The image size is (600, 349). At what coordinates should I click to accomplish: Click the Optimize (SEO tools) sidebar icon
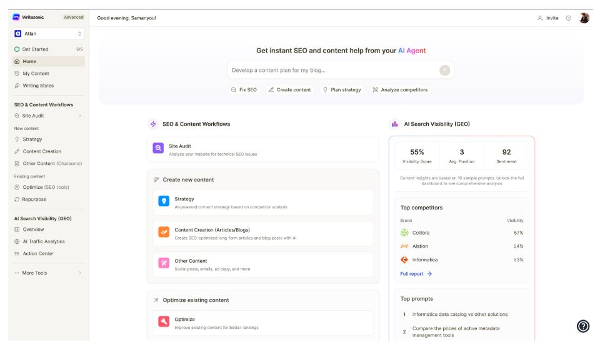(x=17, y=188)
